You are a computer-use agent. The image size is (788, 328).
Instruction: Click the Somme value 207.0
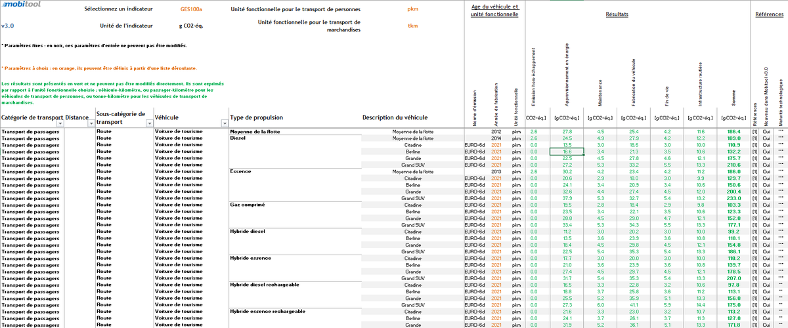tap(733, 278)
